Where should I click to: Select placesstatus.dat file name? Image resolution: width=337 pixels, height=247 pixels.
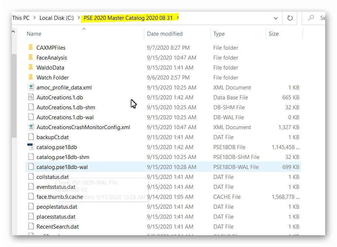pyautogui.click(x=56, y=217)
